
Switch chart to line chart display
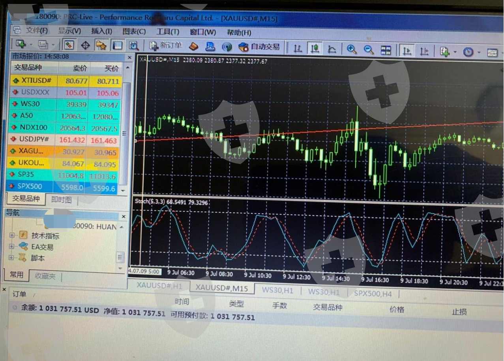click(x=332, y=49)
